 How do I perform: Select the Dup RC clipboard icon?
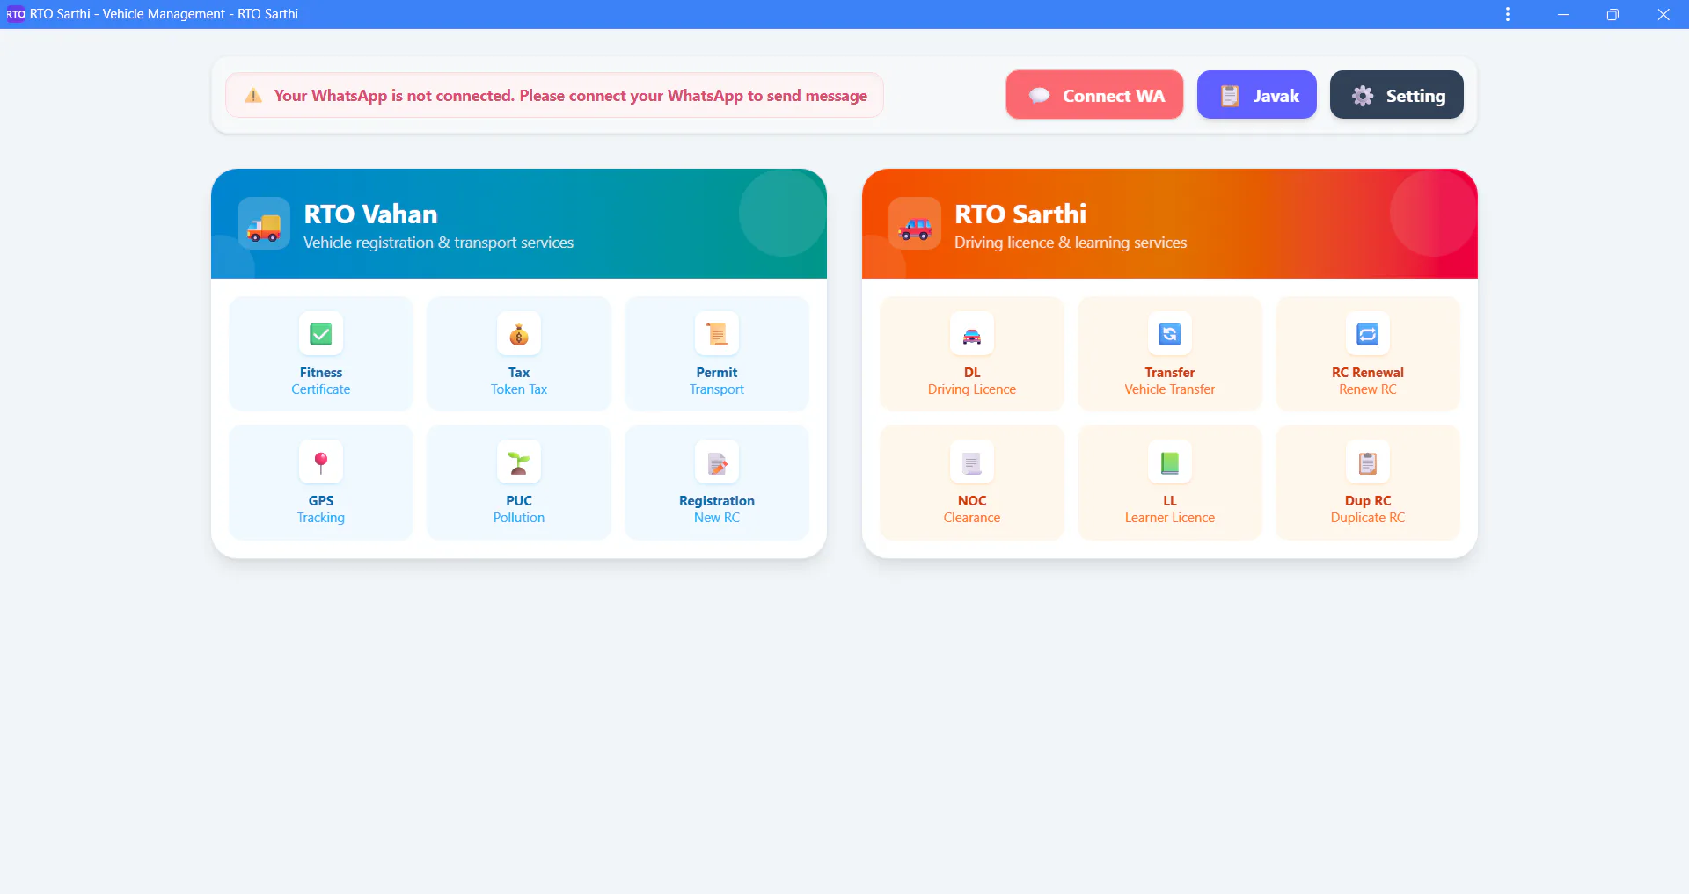(x=1368, y=462)
